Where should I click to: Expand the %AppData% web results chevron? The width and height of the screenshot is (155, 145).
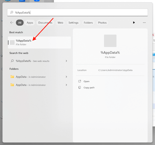[66, 61]
